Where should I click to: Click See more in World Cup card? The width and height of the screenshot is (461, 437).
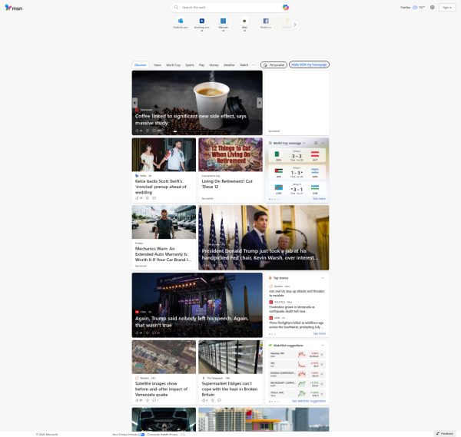coord(319,199)
